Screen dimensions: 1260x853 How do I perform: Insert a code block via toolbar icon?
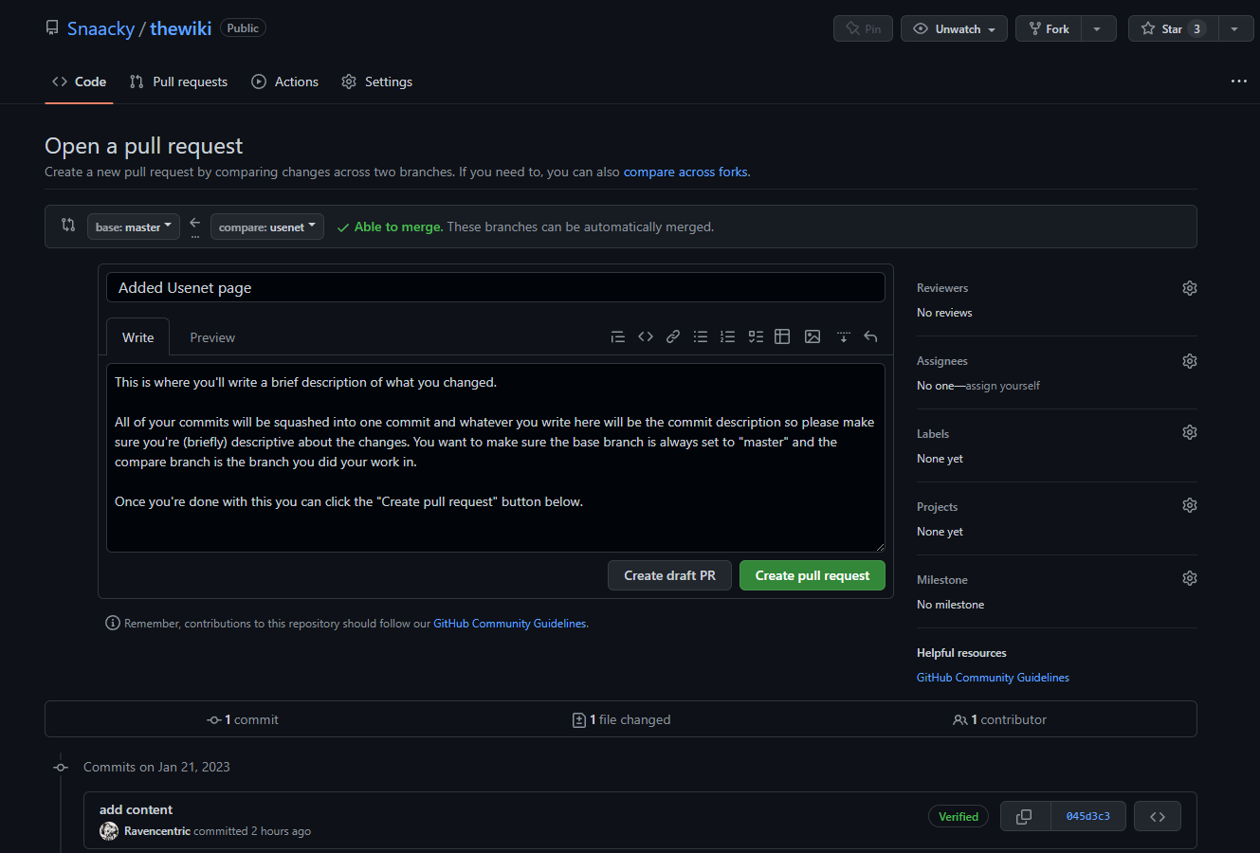coord(646,336)
